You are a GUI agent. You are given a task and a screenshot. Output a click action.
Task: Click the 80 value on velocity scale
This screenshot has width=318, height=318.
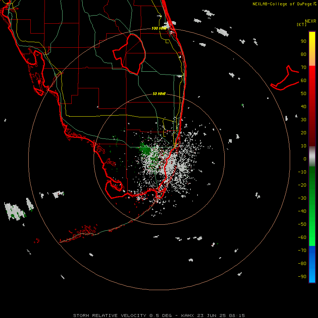point(304,54)
